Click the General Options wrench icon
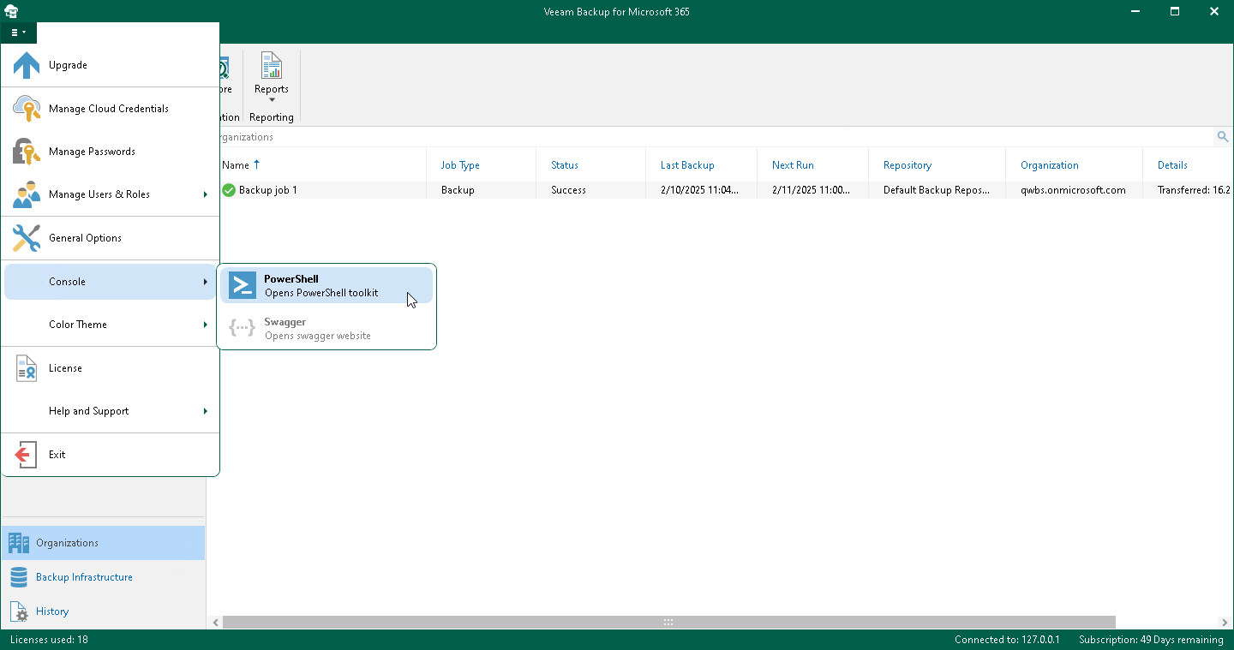Image resolution: width=1234 pixels, height=650 pixels. click(x=27, y=238)
